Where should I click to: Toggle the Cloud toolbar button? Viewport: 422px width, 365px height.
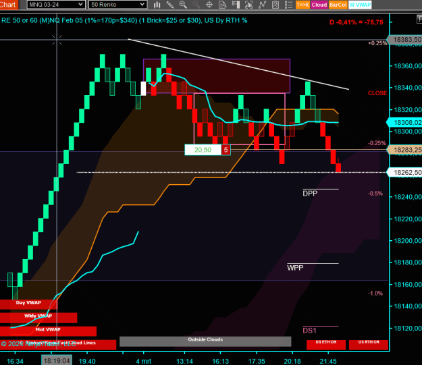pos(319,5)
